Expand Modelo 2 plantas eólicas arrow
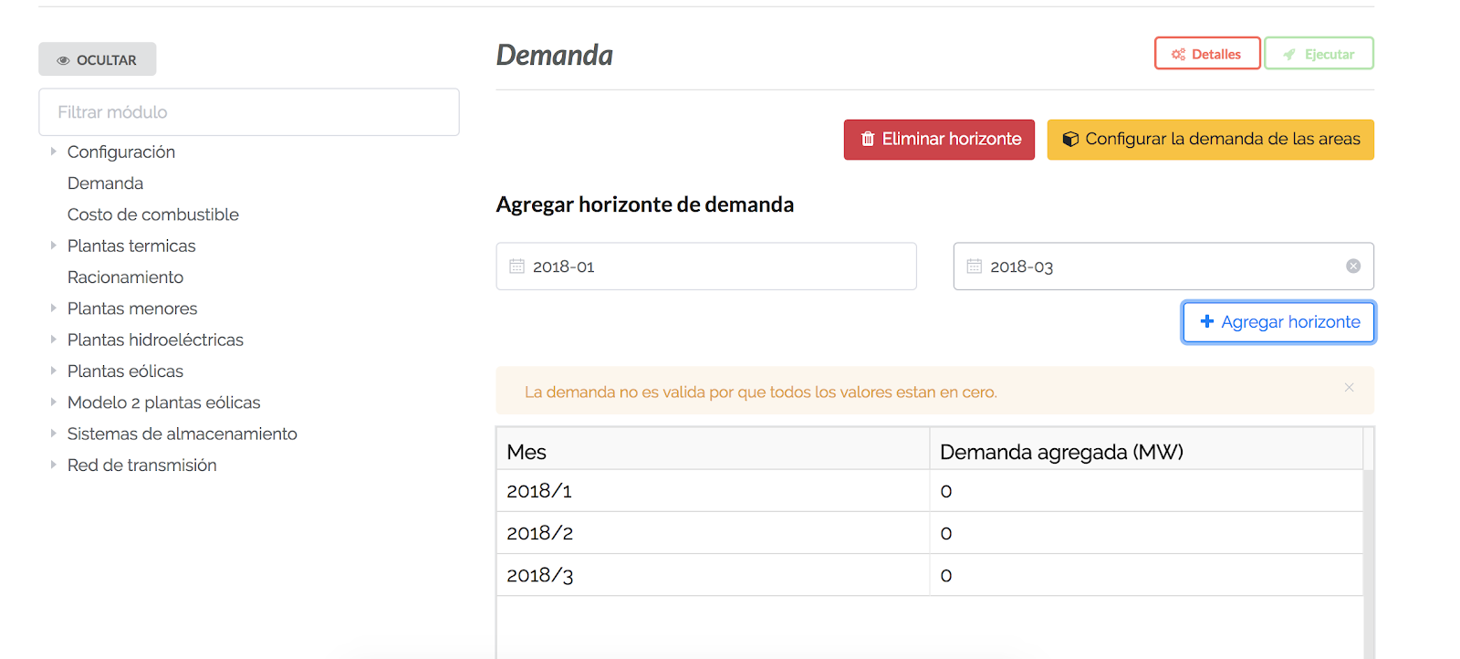 pyautogui.click(x=53, y=403)
